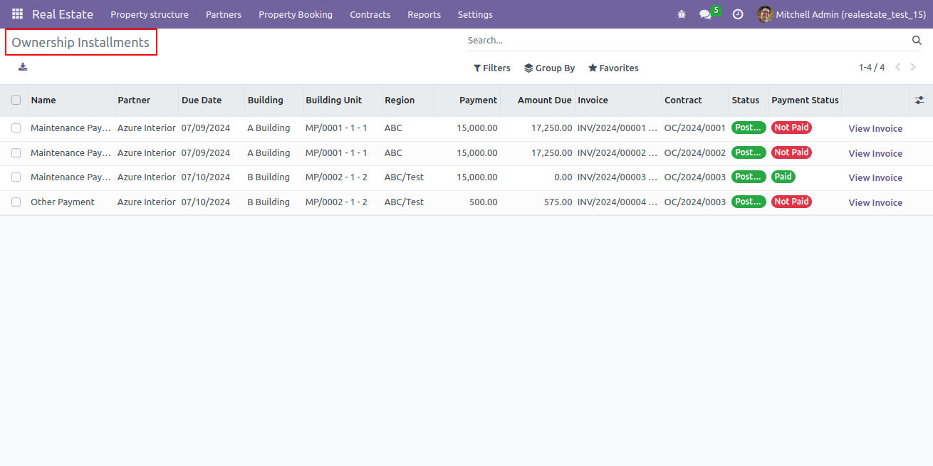This screenshot has width=933, height=466.
Task: Sort by Payment Status column header
Action: (805, 100)
